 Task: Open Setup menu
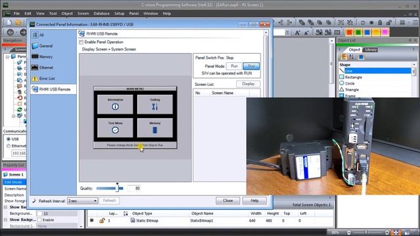click(x=119, y=13)
